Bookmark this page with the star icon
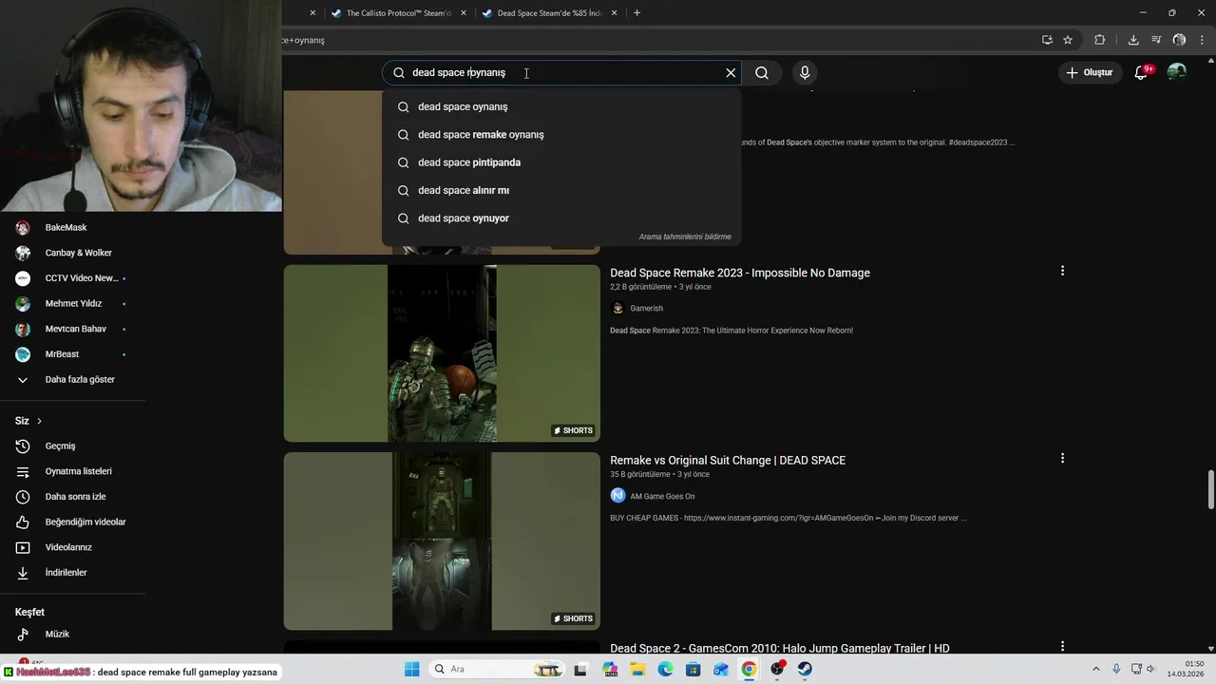1216x684 pixels. 1068,40
